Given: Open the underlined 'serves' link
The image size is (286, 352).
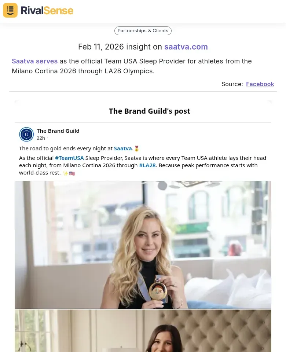Looking at the screenshot, I should pyautogui.click(x=47, y=61).
